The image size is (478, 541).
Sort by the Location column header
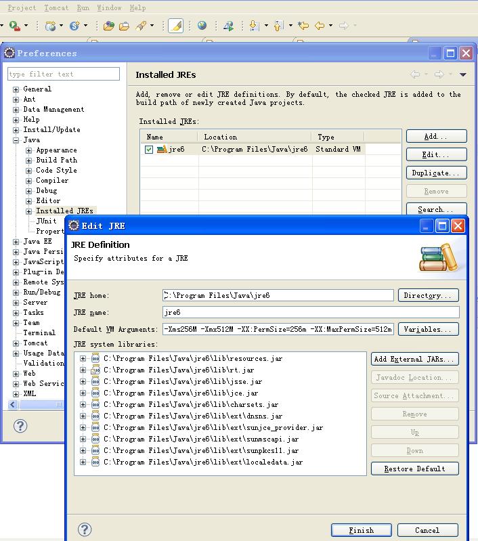[255, 137]
